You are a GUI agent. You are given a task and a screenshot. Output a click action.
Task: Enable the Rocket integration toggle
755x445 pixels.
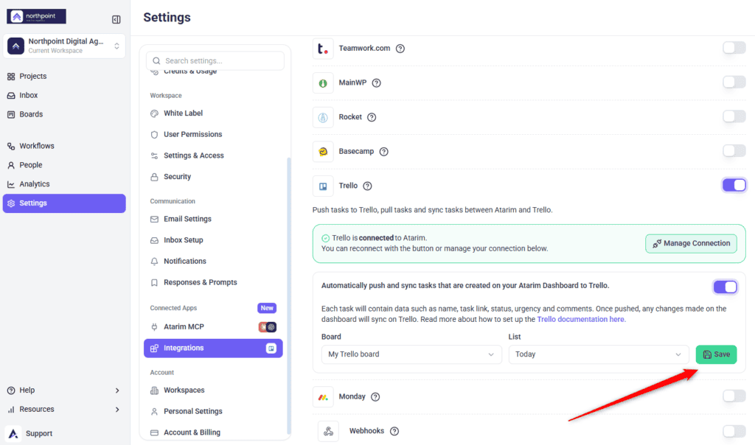coord(734,116)
